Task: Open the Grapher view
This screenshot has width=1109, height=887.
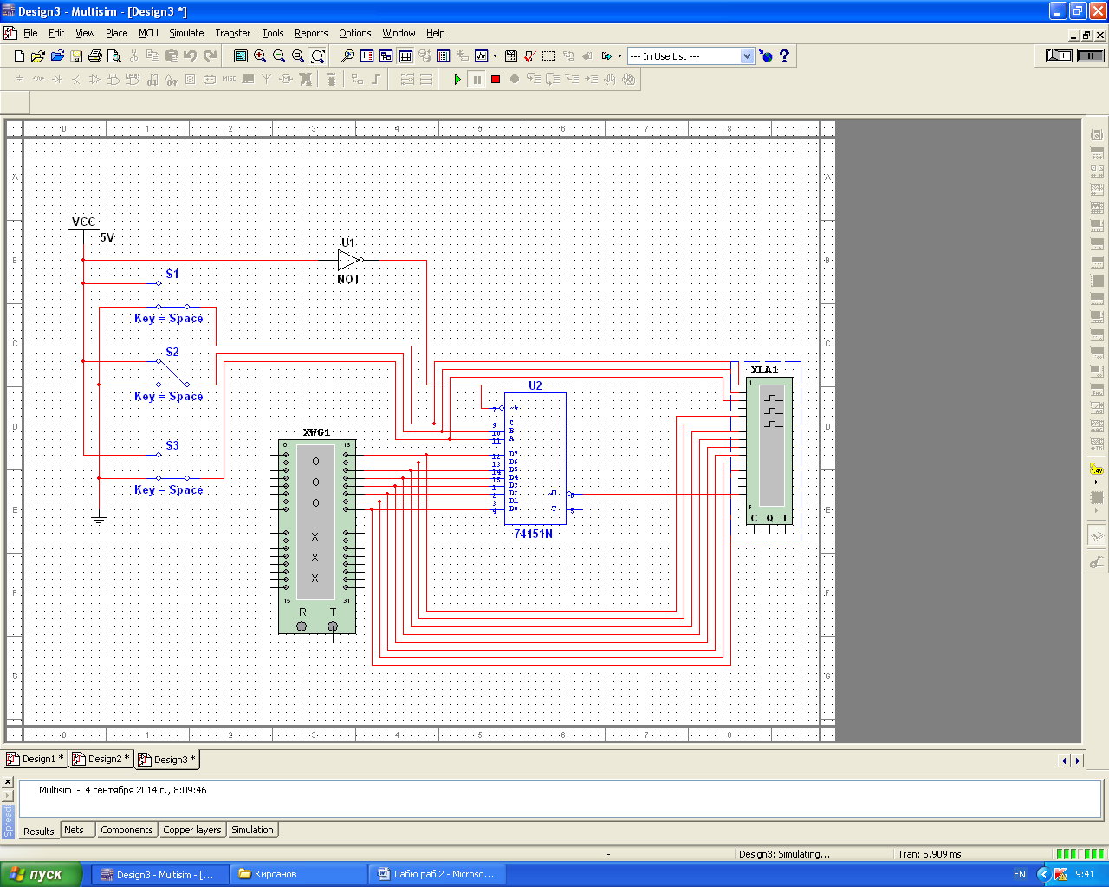Action: tap(482, 55)
